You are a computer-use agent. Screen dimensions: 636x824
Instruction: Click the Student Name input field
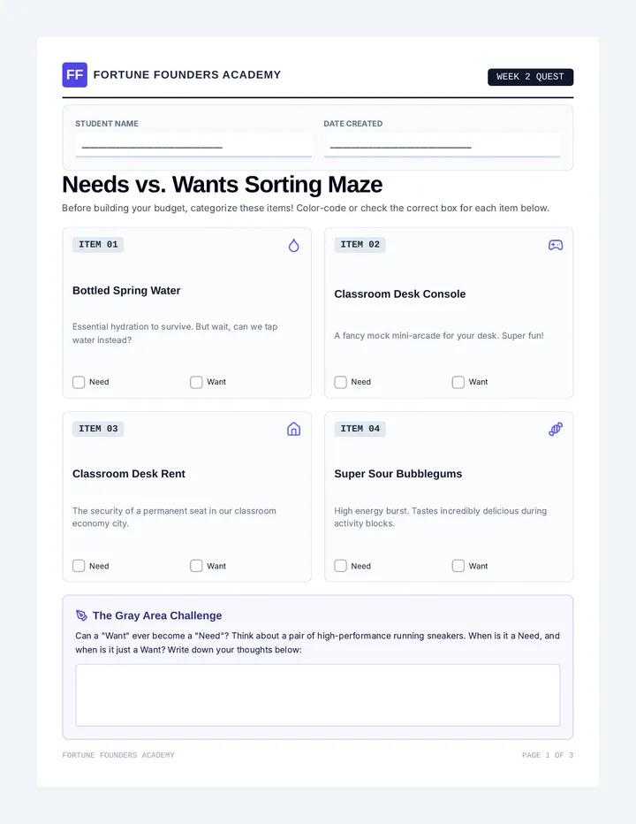[193, 145]
